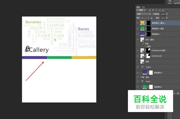Click the mask link icon on 颜色填充 1
This screenshot has width=180, height=119.
click(x=148, y=87)
